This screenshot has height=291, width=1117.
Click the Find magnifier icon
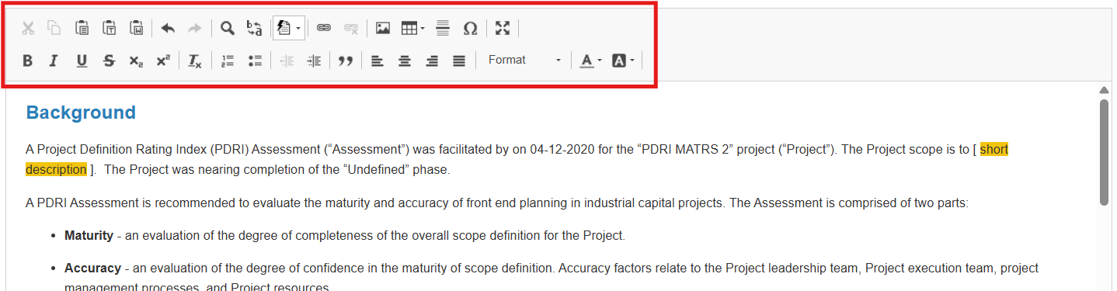point(227,29)
